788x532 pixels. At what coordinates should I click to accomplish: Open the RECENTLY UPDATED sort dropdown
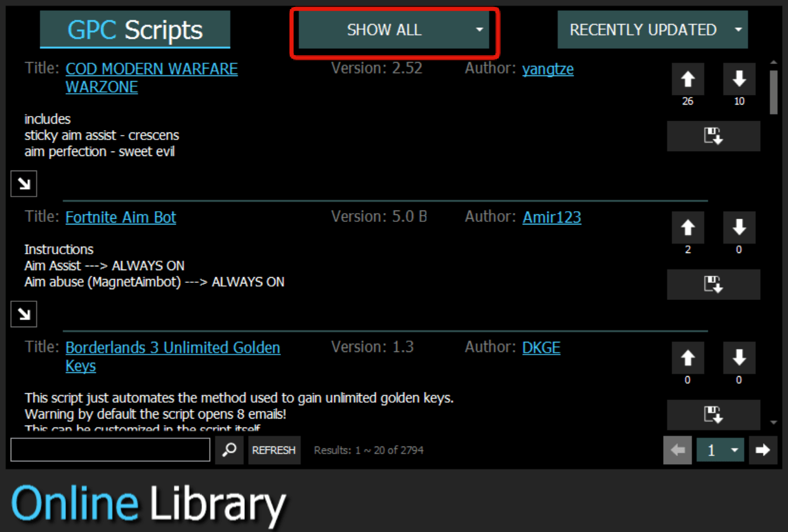point(653,30)
